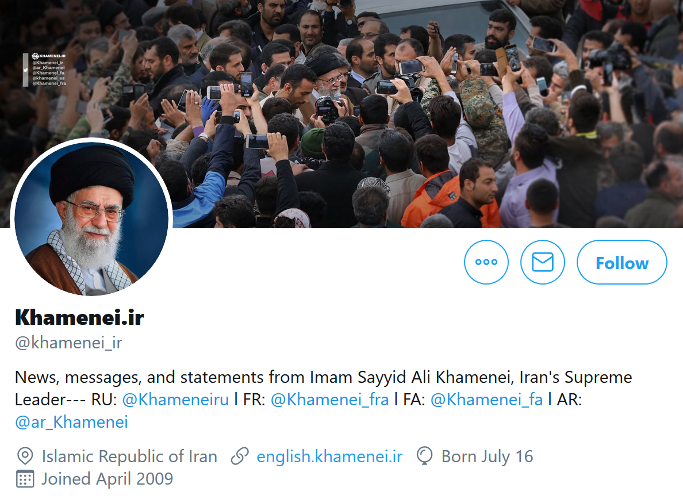Follow the Khamenei.ir account
This screenshot has height=499, width=683.
pos(621,262)
